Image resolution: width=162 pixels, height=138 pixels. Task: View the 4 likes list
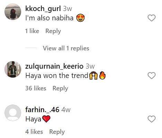pyautogui.click(x=34, y=132)
